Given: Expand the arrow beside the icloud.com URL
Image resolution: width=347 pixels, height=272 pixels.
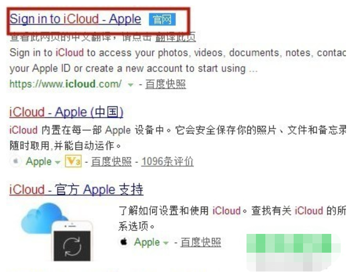Looking at the screenshot, I should (x=130, y=85).
